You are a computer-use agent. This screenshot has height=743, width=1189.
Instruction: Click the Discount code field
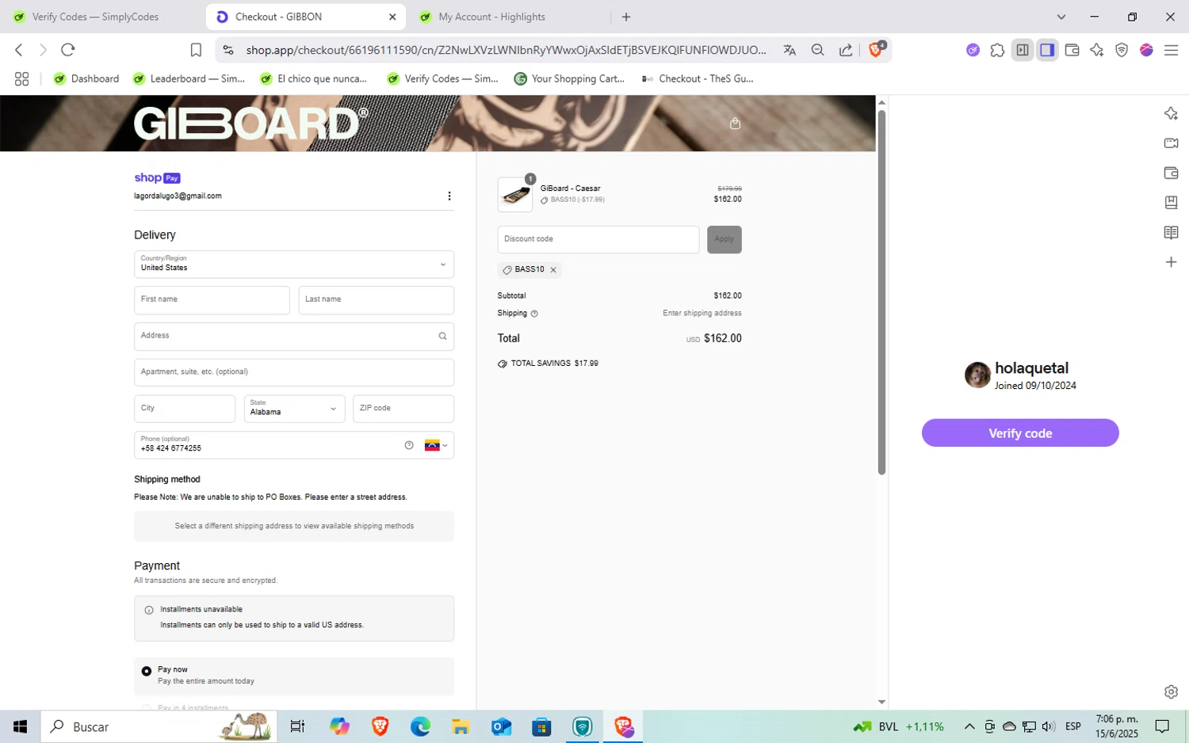[x=598, y=239]
